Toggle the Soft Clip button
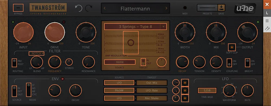The width and height of the screenshot is (271, 106). click(x=232, y=47)
